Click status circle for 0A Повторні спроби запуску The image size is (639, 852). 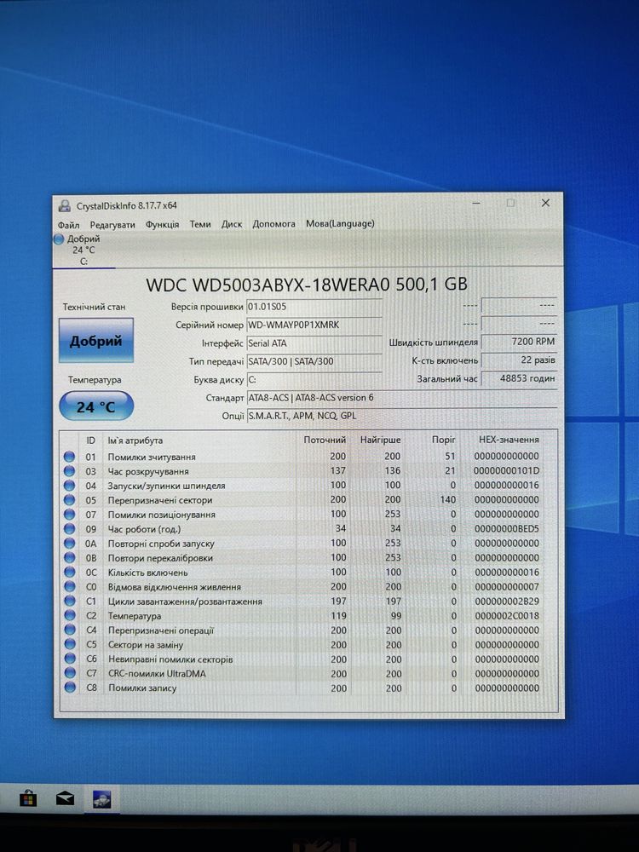pyautogui.click(x=69, y=544)
